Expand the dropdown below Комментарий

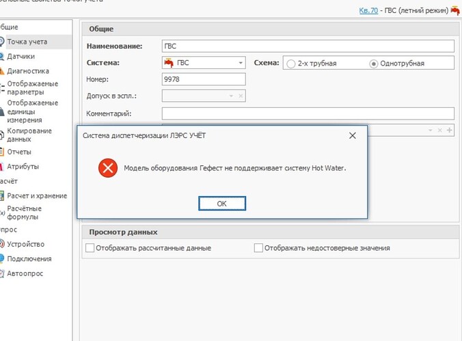pos(430,130)
